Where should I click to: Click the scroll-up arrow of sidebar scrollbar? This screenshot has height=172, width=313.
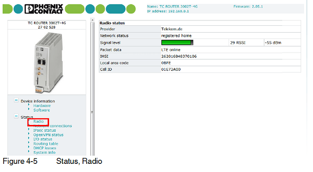point(92,20)
